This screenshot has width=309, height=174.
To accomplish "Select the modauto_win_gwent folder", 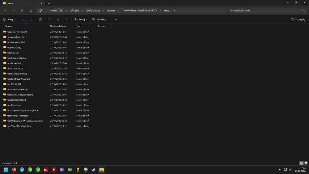I will (17, 32).
